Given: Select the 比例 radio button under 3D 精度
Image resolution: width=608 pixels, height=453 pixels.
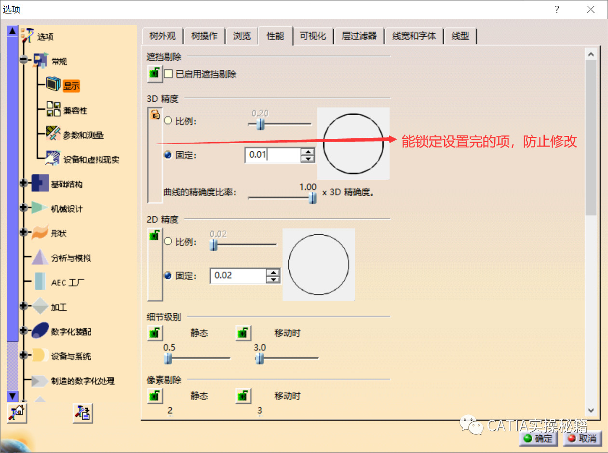Looking at the screenshot, I should coord(168,121).
